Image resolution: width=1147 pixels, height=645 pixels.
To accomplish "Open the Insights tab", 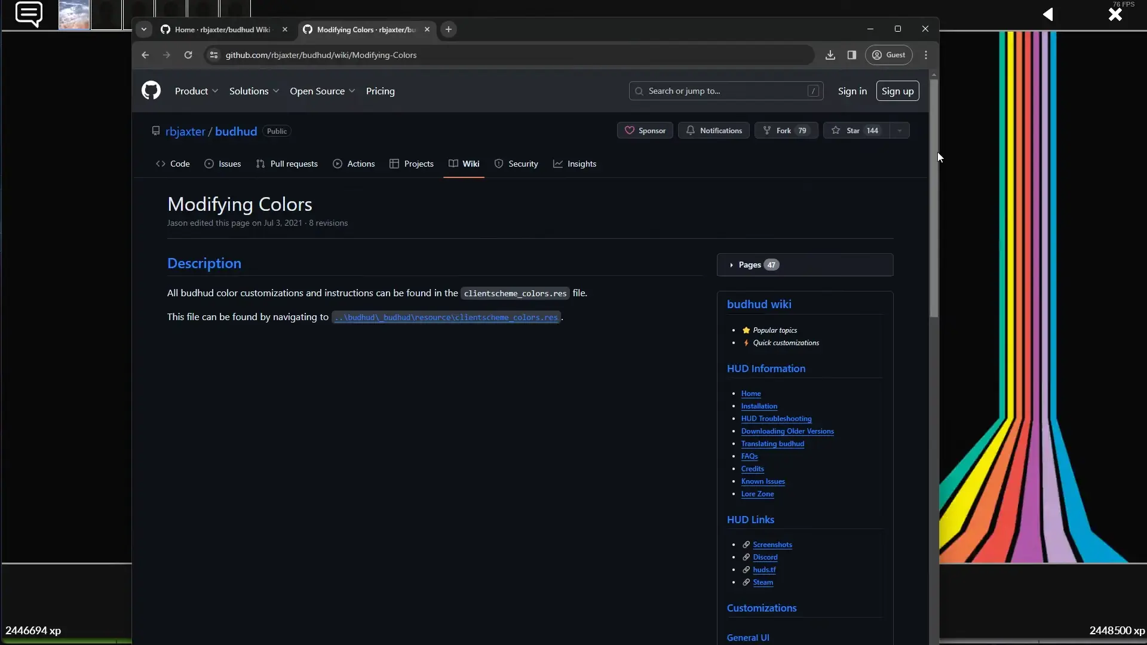I will pyautogui.click(x=575, y=164).
